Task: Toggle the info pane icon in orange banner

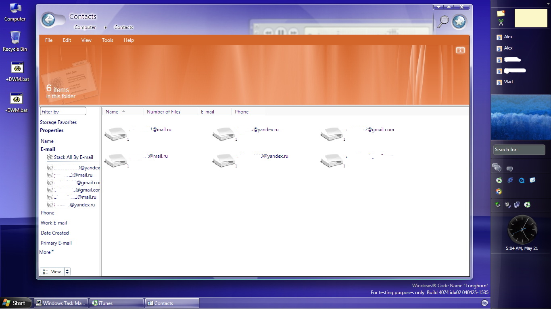Action: click(460, 50)
